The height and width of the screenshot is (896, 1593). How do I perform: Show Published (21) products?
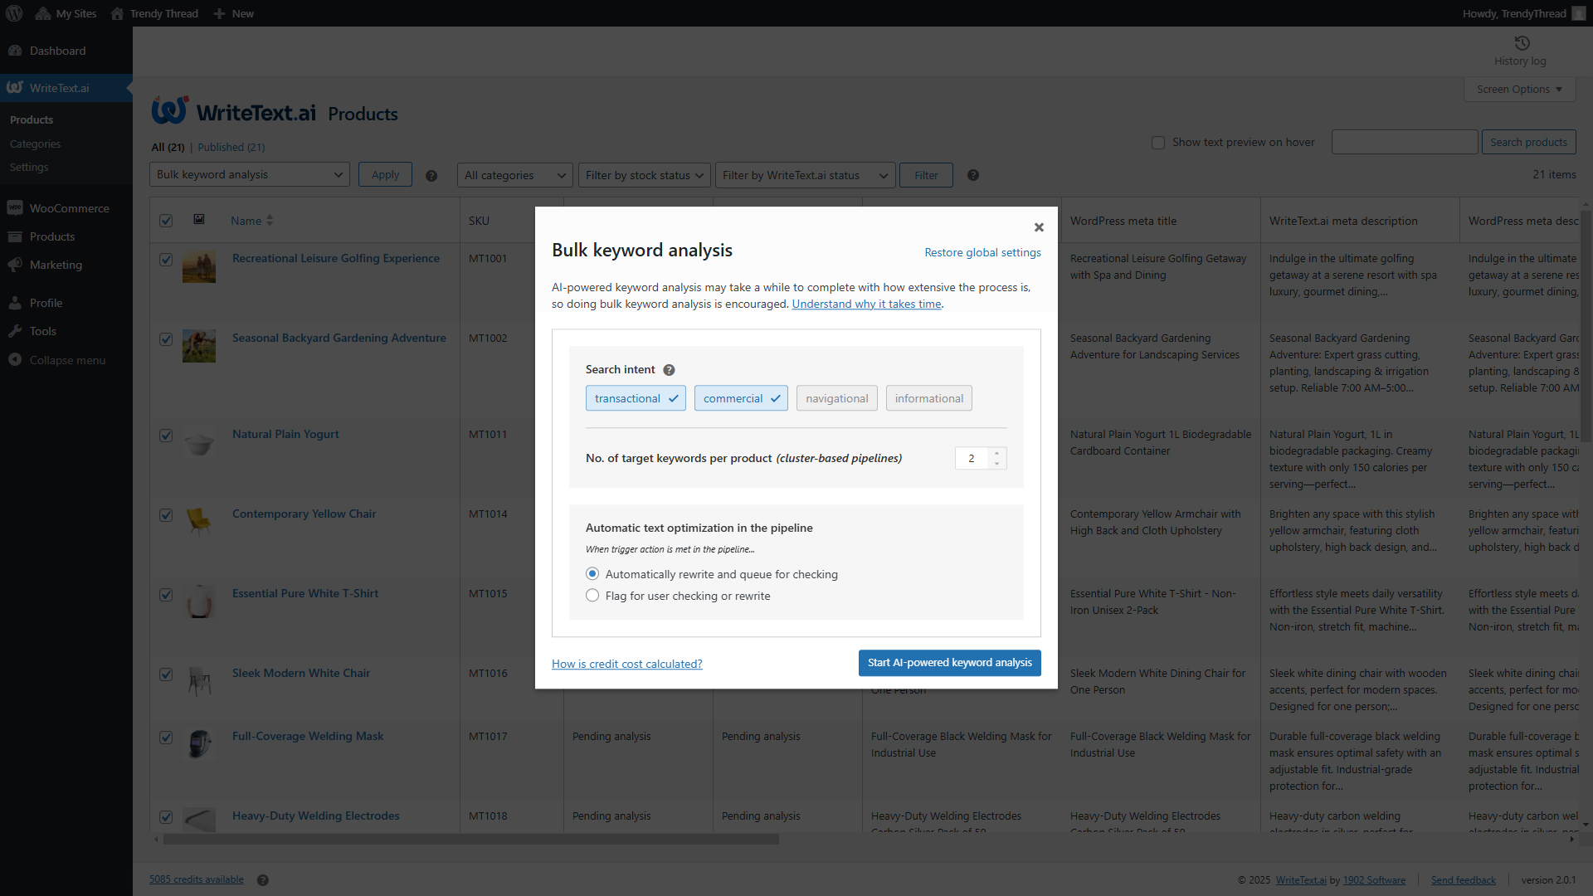[x=231, y=147]
